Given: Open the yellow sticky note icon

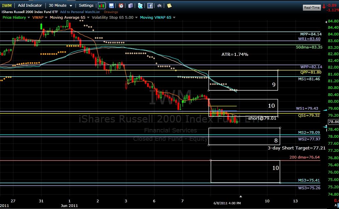Looking at the screenshot, I should [169, 6].
